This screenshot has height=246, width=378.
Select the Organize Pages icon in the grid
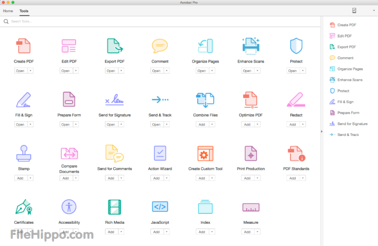coord(205,46)
